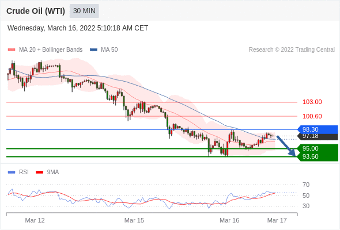340x230 pixels.
Task: Click the RSI 30 level label
Action: tap(306, 206)
